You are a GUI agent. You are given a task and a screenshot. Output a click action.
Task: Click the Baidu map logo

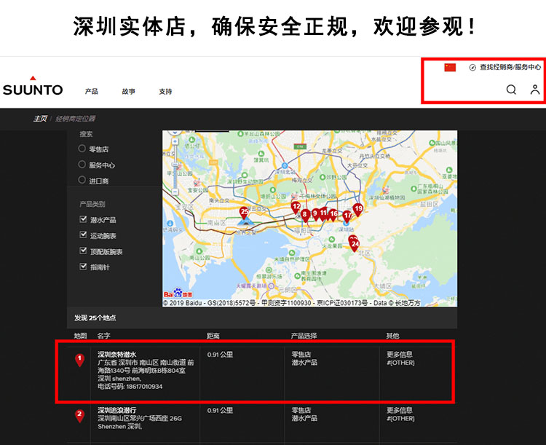[x=178, y=293]
